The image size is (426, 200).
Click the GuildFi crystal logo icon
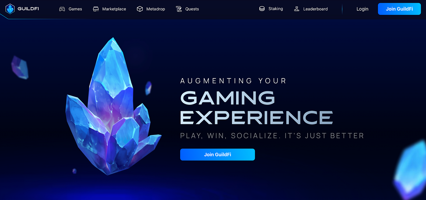point(10,9)
